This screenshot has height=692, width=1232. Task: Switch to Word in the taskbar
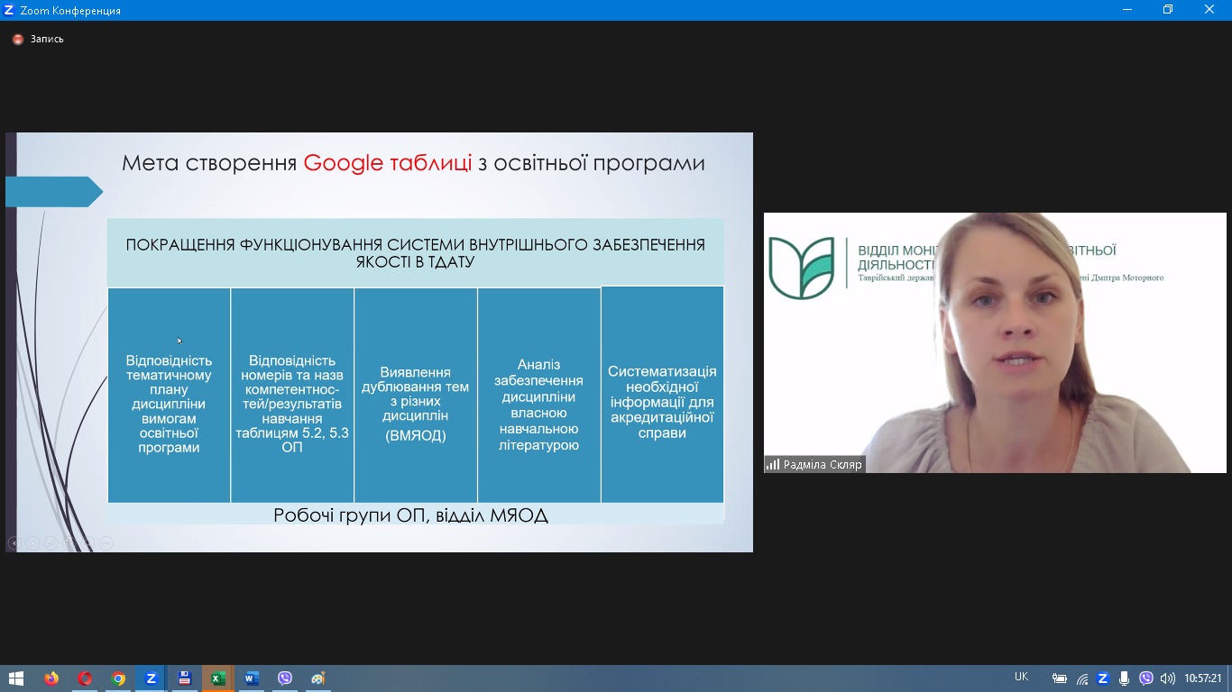[x=252, y=678]
